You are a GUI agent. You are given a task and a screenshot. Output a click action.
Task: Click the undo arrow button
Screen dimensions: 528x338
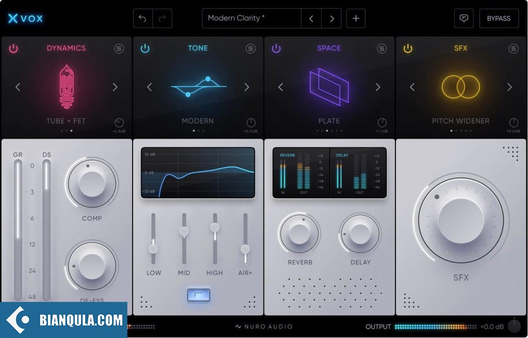pyautogui.click(x=143, y=18)
